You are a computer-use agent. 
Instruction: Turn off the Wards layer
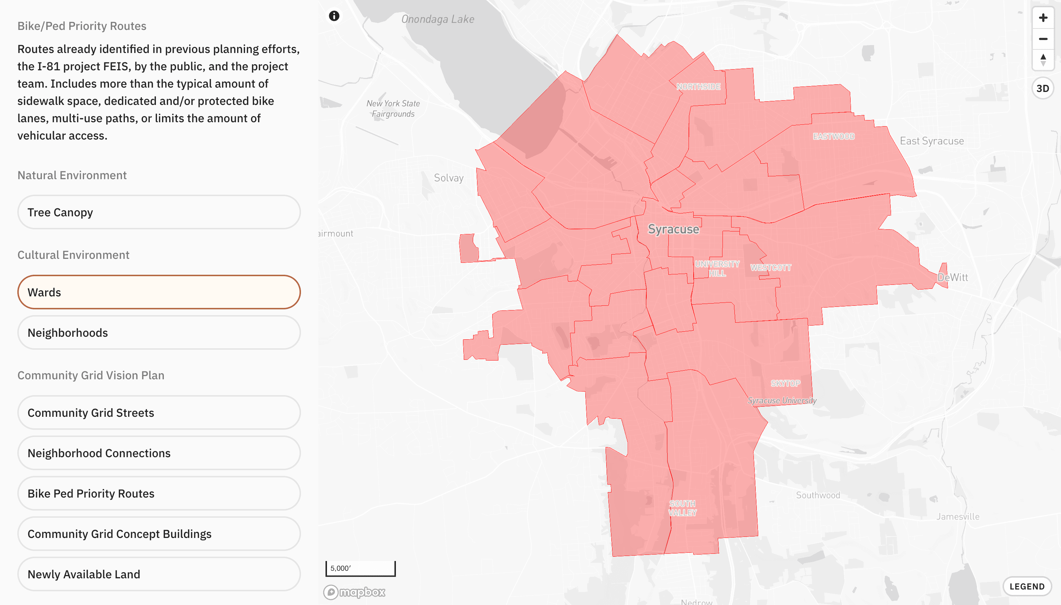click(x=159, y=292)
